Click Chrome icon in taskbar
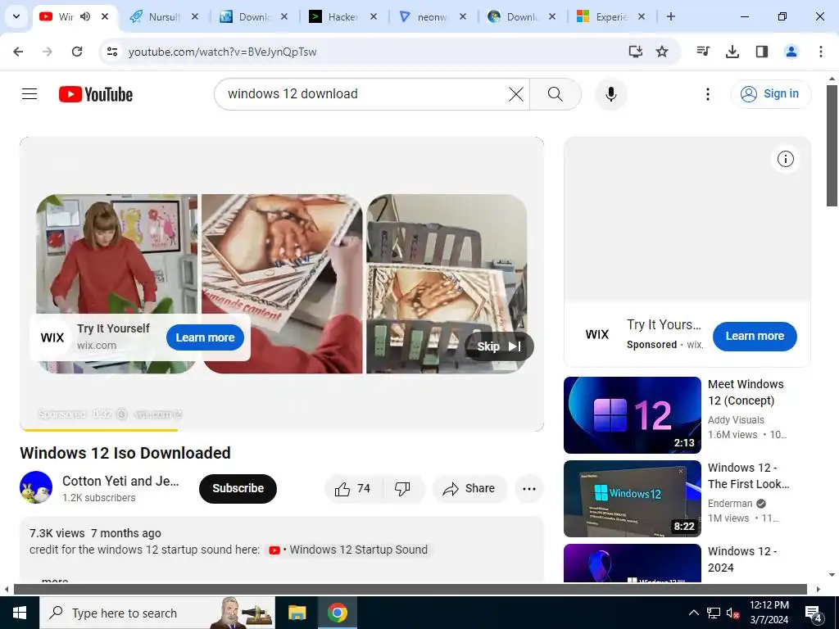Screen dimensions: 839x629 pos(337,613)
